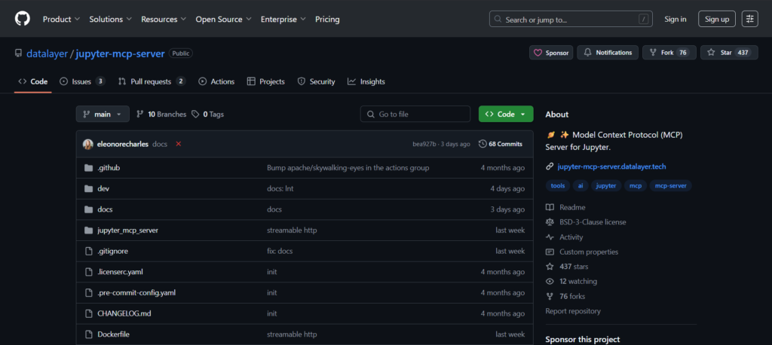Expand the Open Source menu

point(223,19)
